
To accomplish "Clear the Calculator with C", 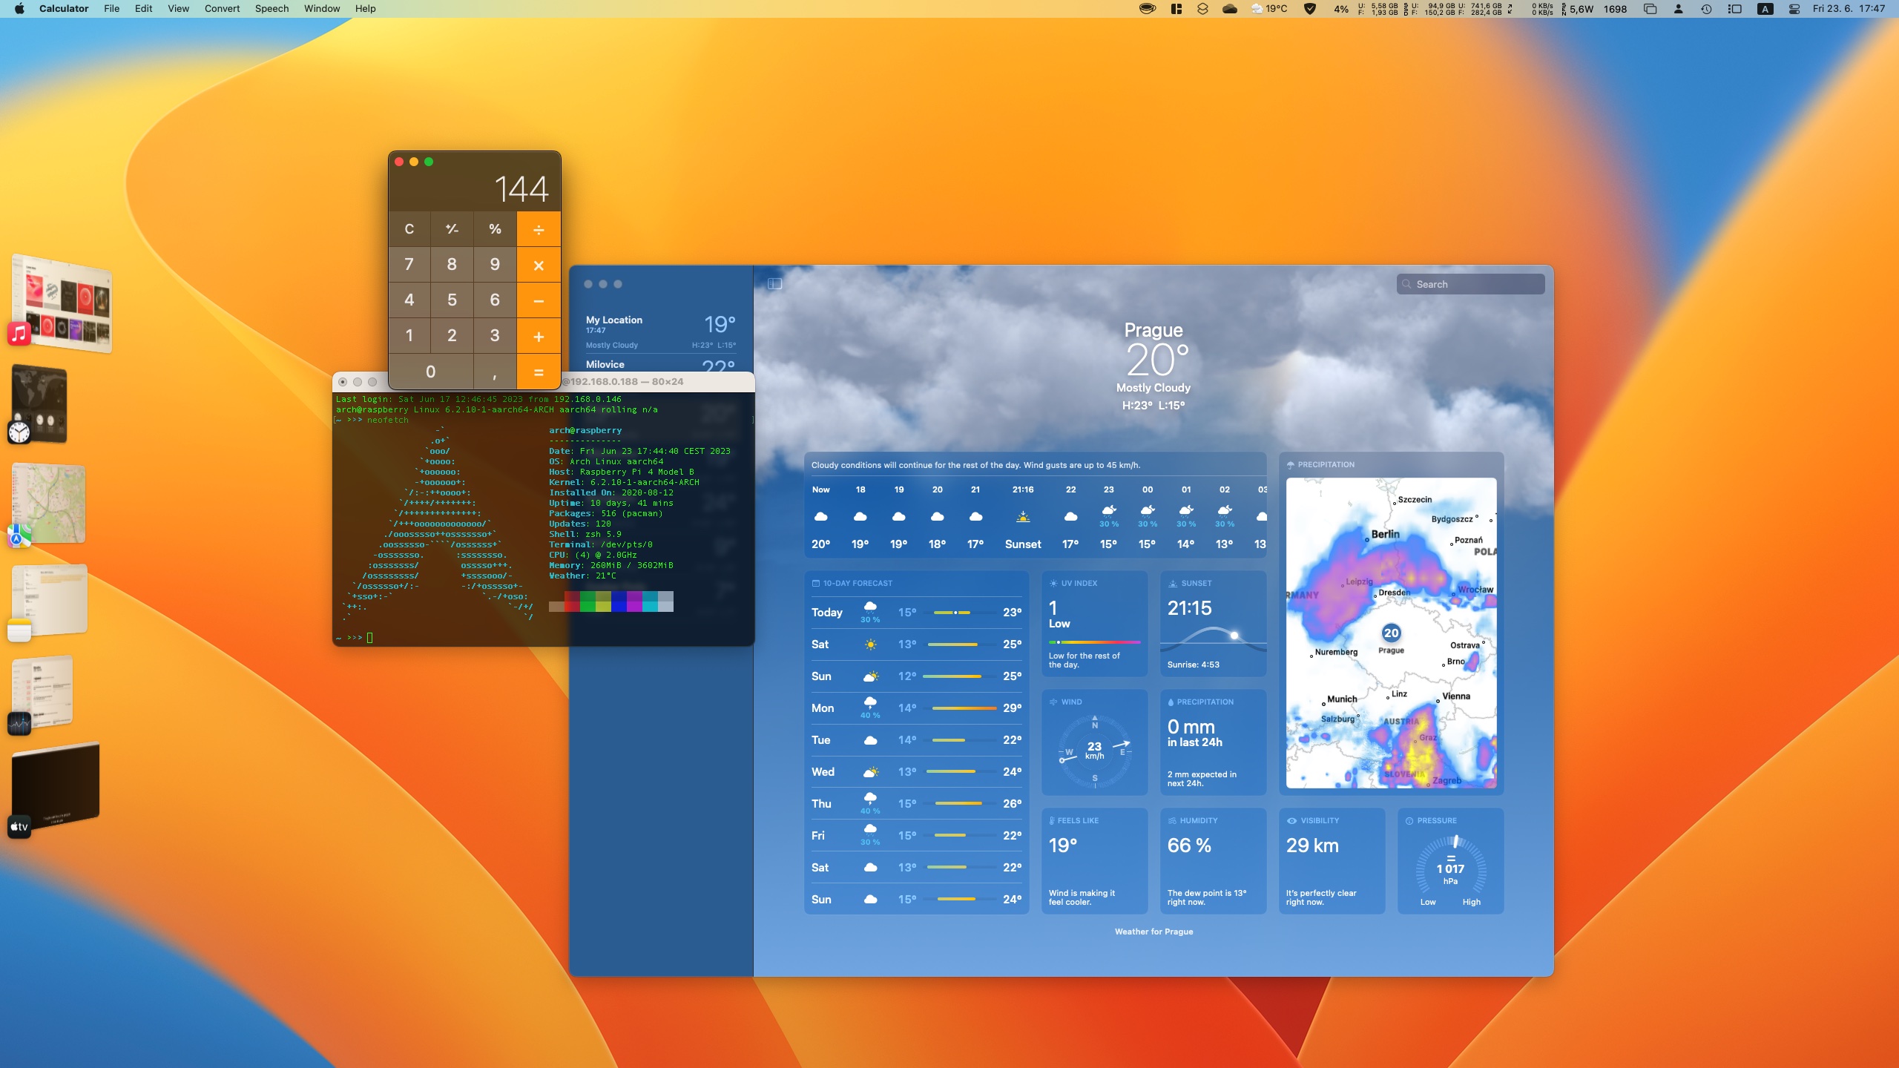I will pyautogui.click(x=409, y=229).
